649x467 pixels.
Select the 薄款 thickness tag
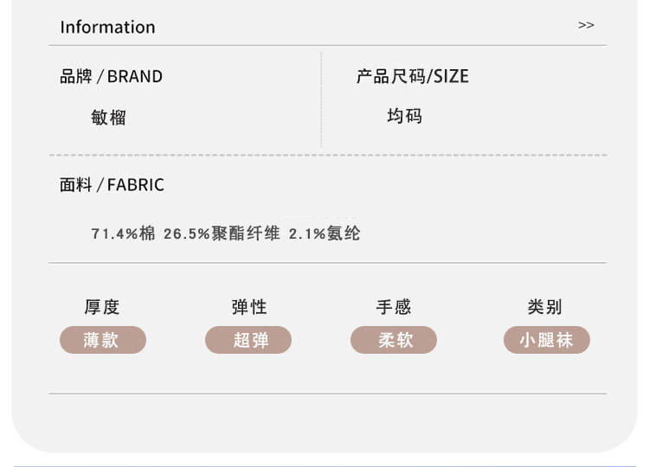click(x=102, y=340)
